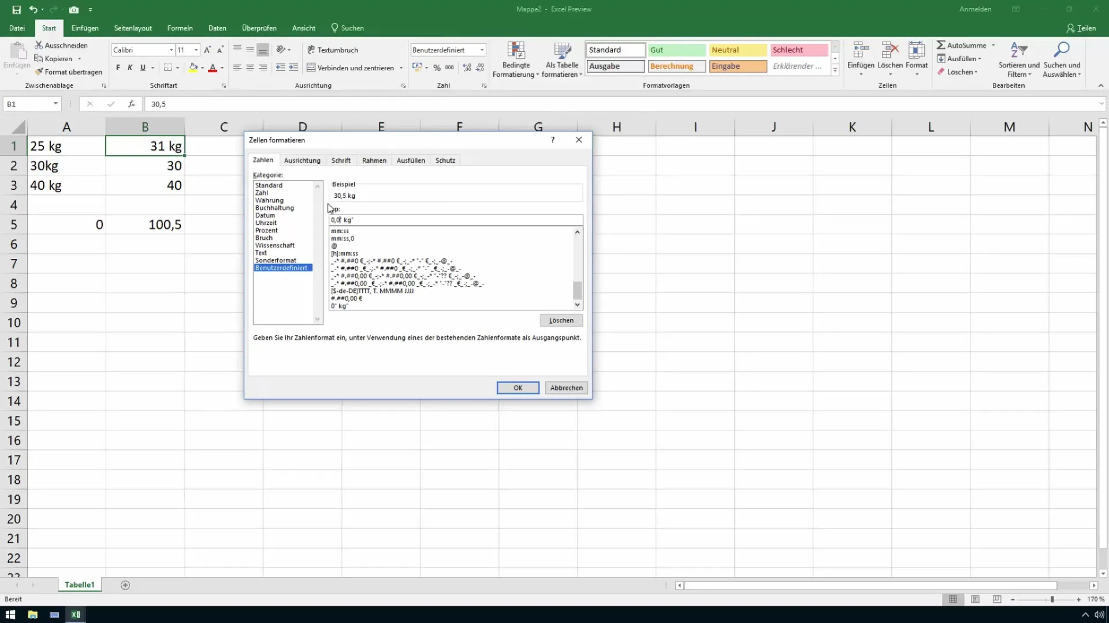The height and width of the screenshot is (623, 1109).
Task: Increase font size with large A icon
Action: pos(207,50)
